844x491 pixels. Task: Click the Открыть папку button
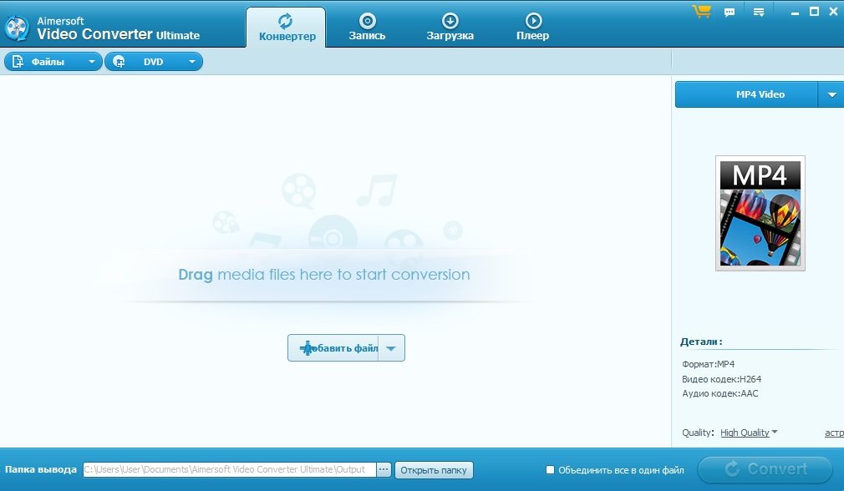[434, 470]
